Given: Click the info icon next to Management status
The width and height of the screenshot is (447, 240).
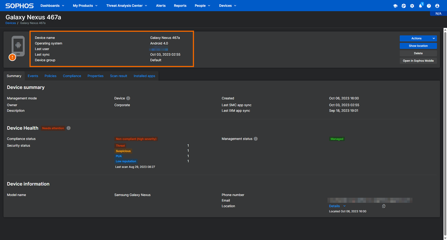Looking at the screenshot, I should [256, 139].
